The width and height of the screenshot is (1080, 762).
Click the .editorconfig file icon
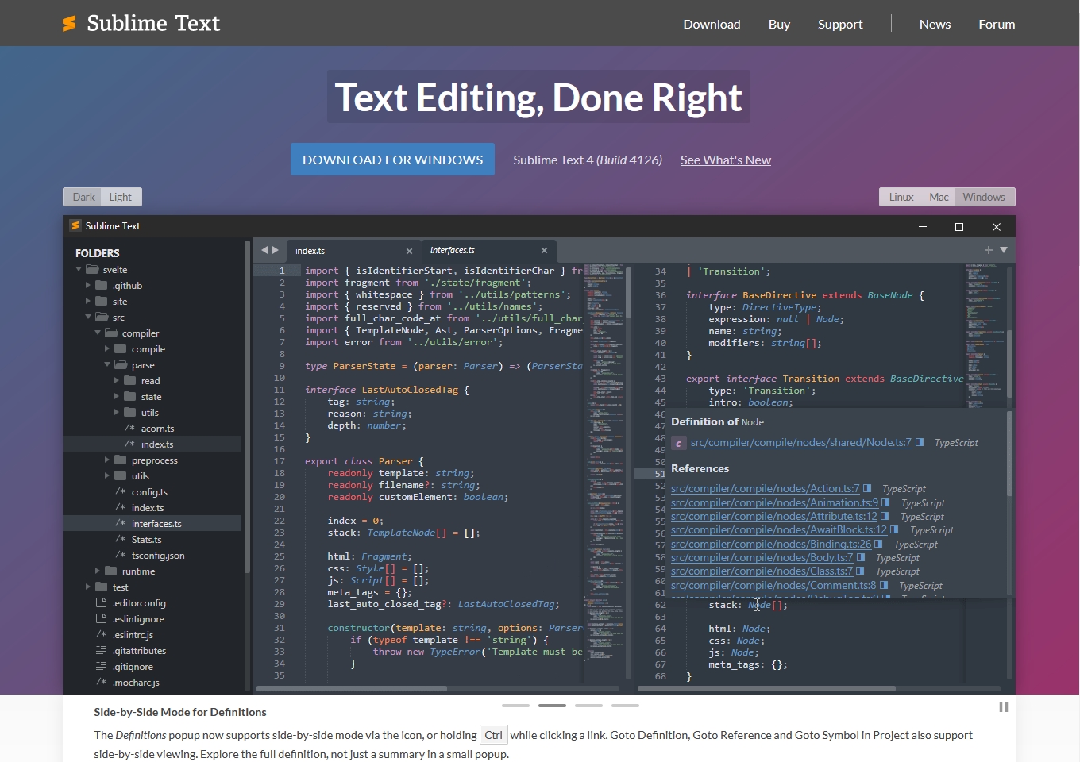(x=101, y=603)
